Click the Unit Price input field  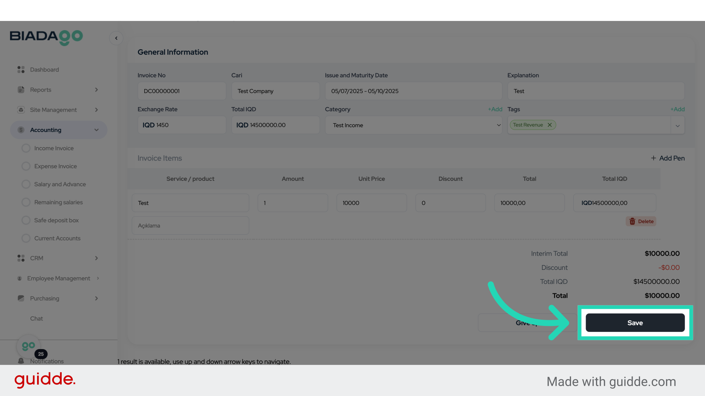pyautogui.click(x=372, y=203)
